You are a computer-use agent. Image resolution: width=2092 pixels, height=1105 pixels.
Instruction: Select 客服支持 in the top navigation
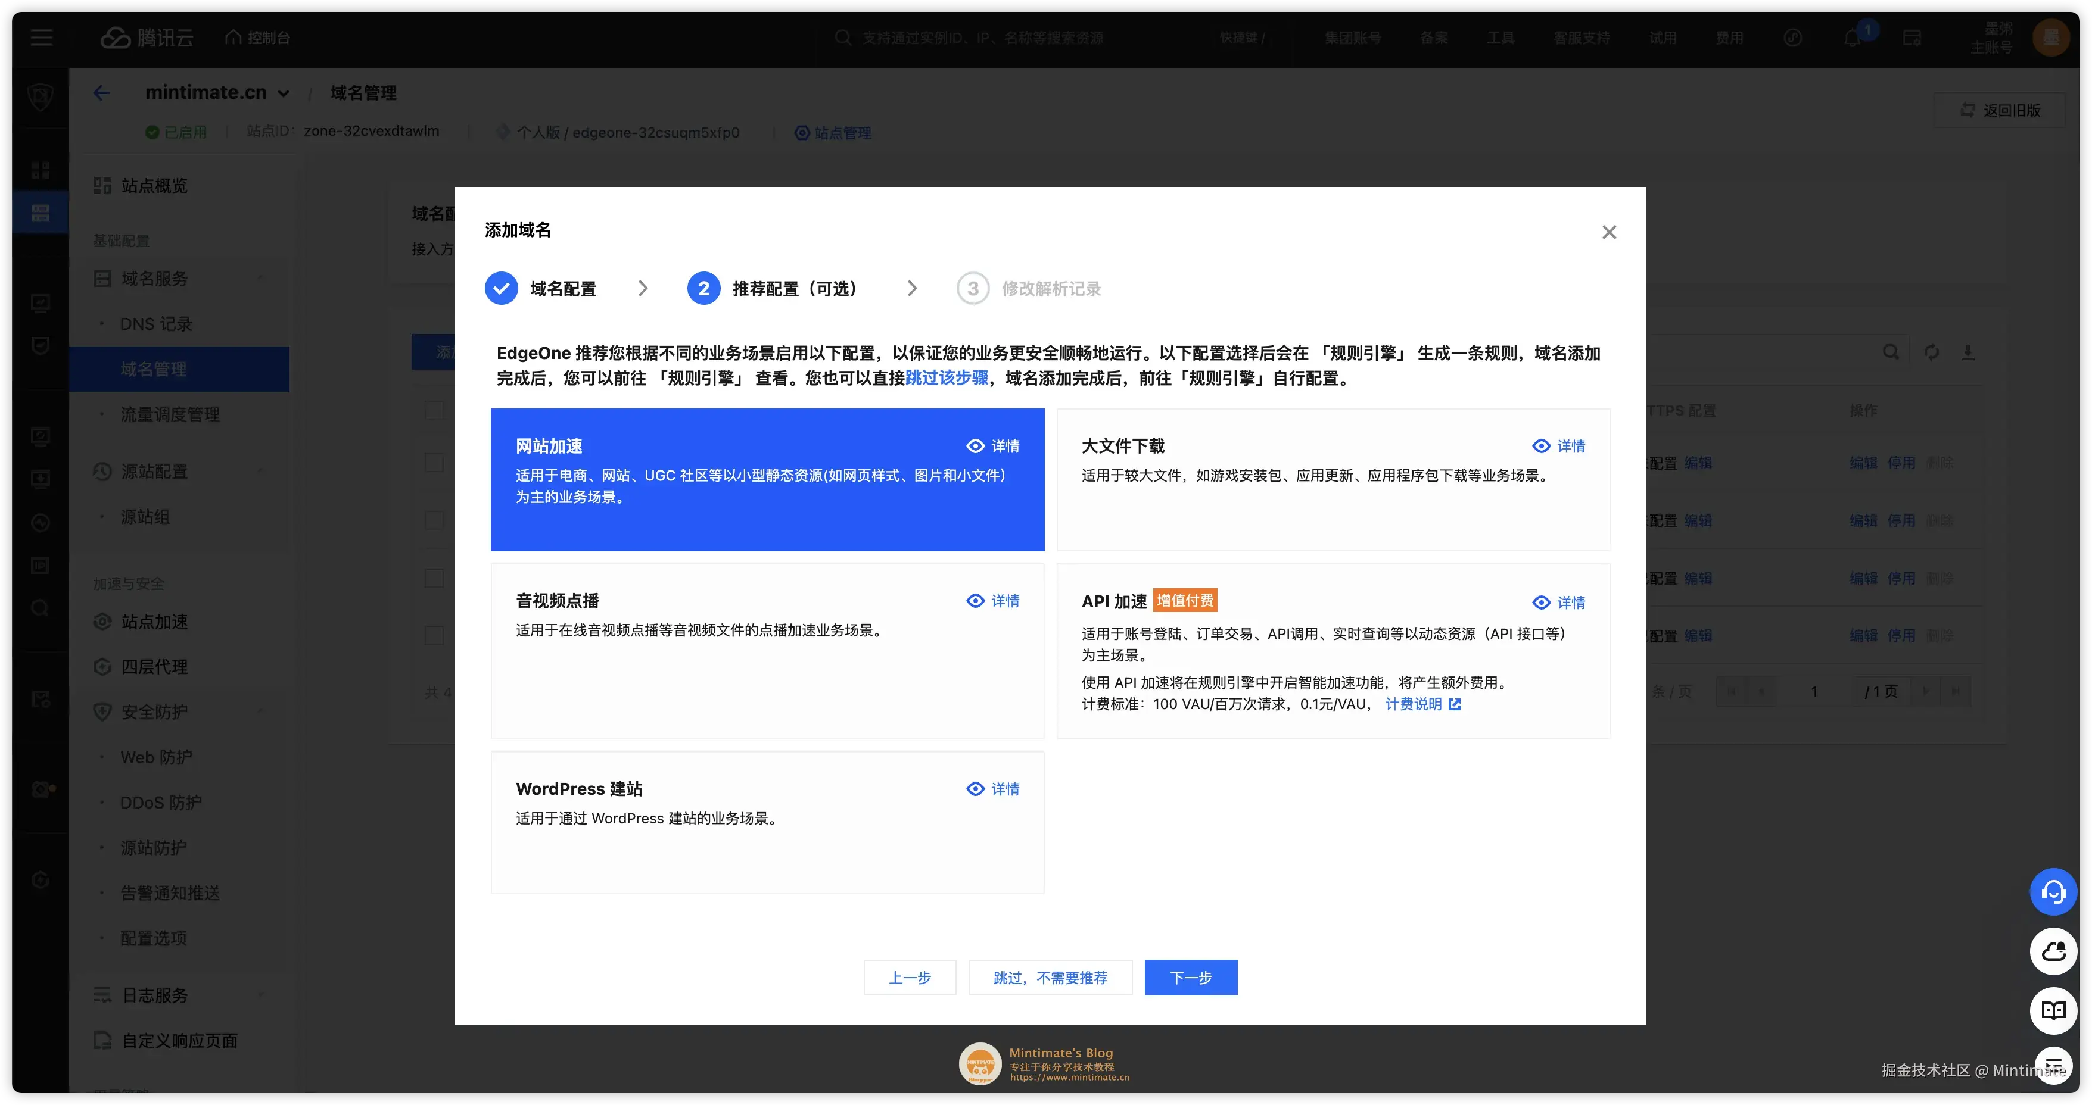tap(1580, 38)
